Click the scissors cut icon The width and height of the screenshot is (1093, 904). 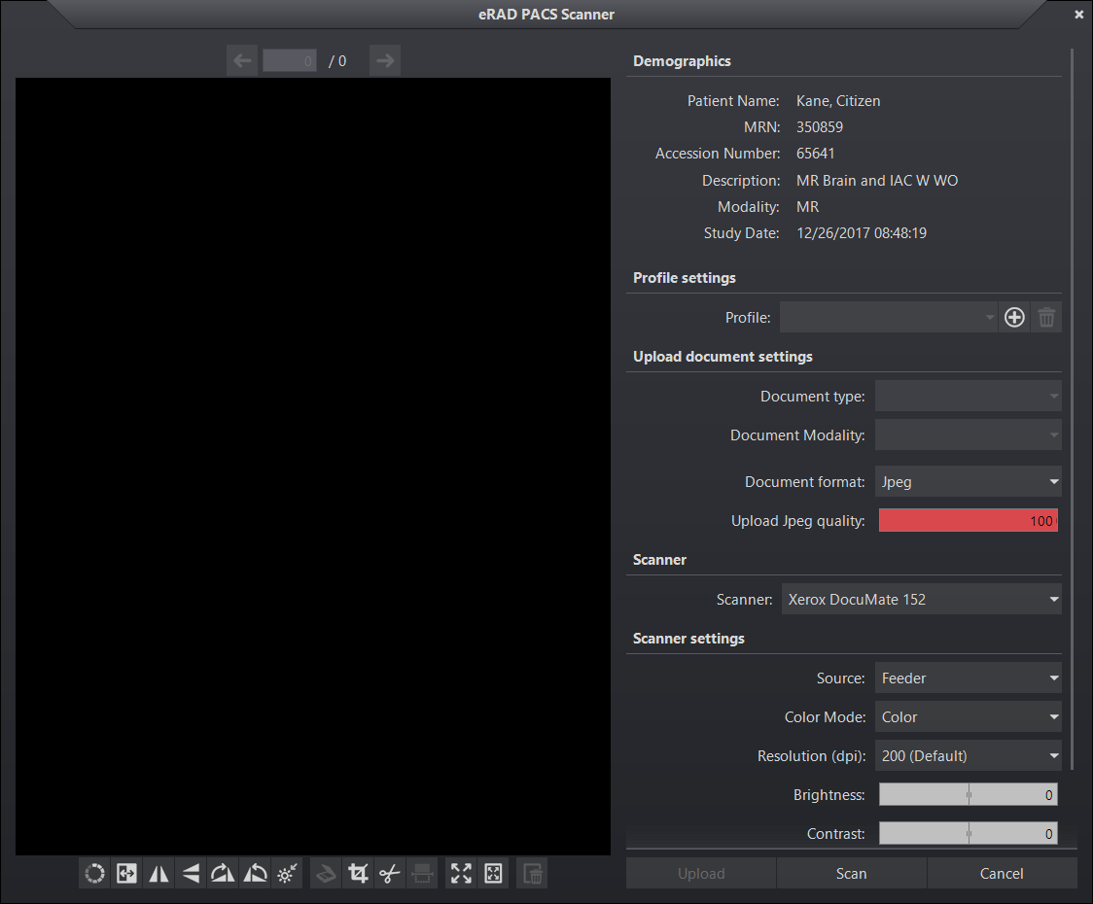pos(390,874)
